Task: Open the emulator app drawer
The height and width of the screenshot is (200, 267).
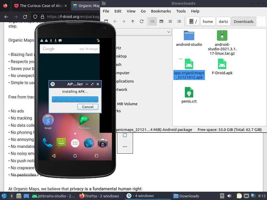Action: [75, 143]
